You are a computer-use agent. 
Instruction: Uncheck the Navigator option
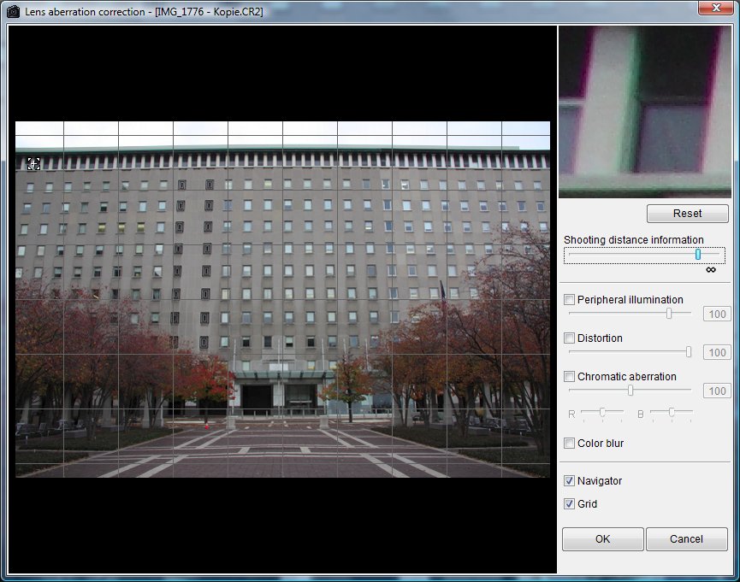[570, 481]
